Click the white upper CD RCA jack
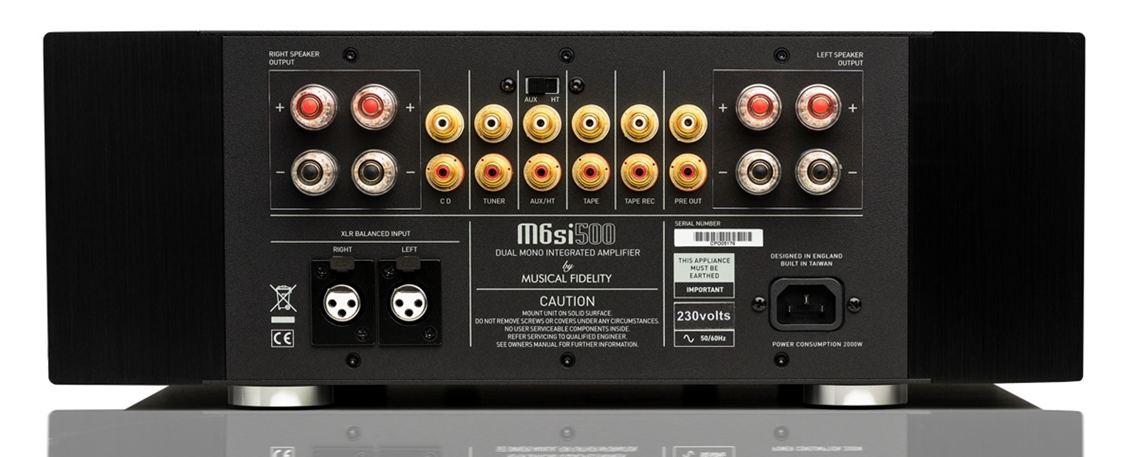 coord(444,124)
